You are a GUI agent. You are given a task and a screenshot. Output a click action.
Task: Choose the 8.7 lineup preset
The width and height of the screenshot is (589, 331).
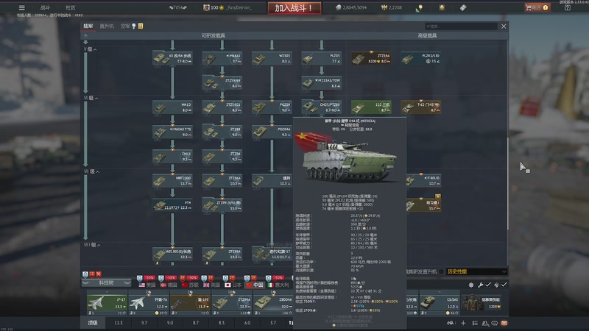coord(196,323)
